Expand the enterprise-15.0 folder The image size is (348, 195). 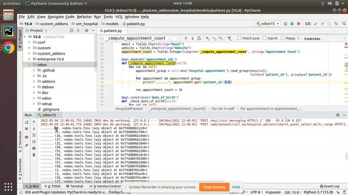(x=29, y=59)
